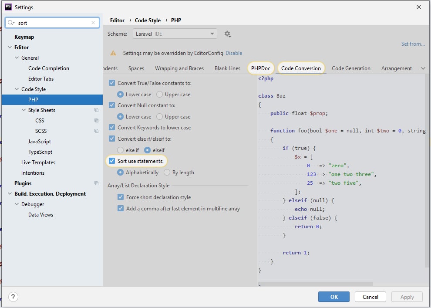Click the Disable EditorConfig link
This screenshot has width=431, height=308.
point(234,53)
